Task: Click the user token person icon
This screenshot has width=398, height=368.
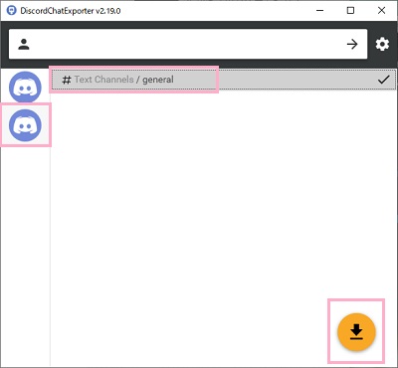Action: click(x=24, y=44)
